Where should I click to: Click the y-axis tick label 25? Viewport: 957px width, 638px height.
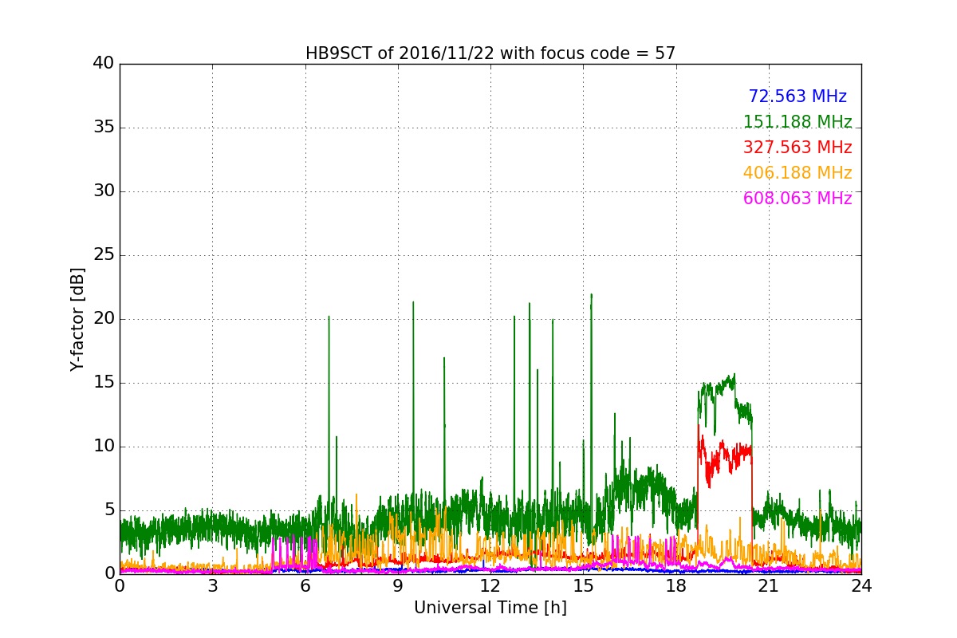click(104, 255)
